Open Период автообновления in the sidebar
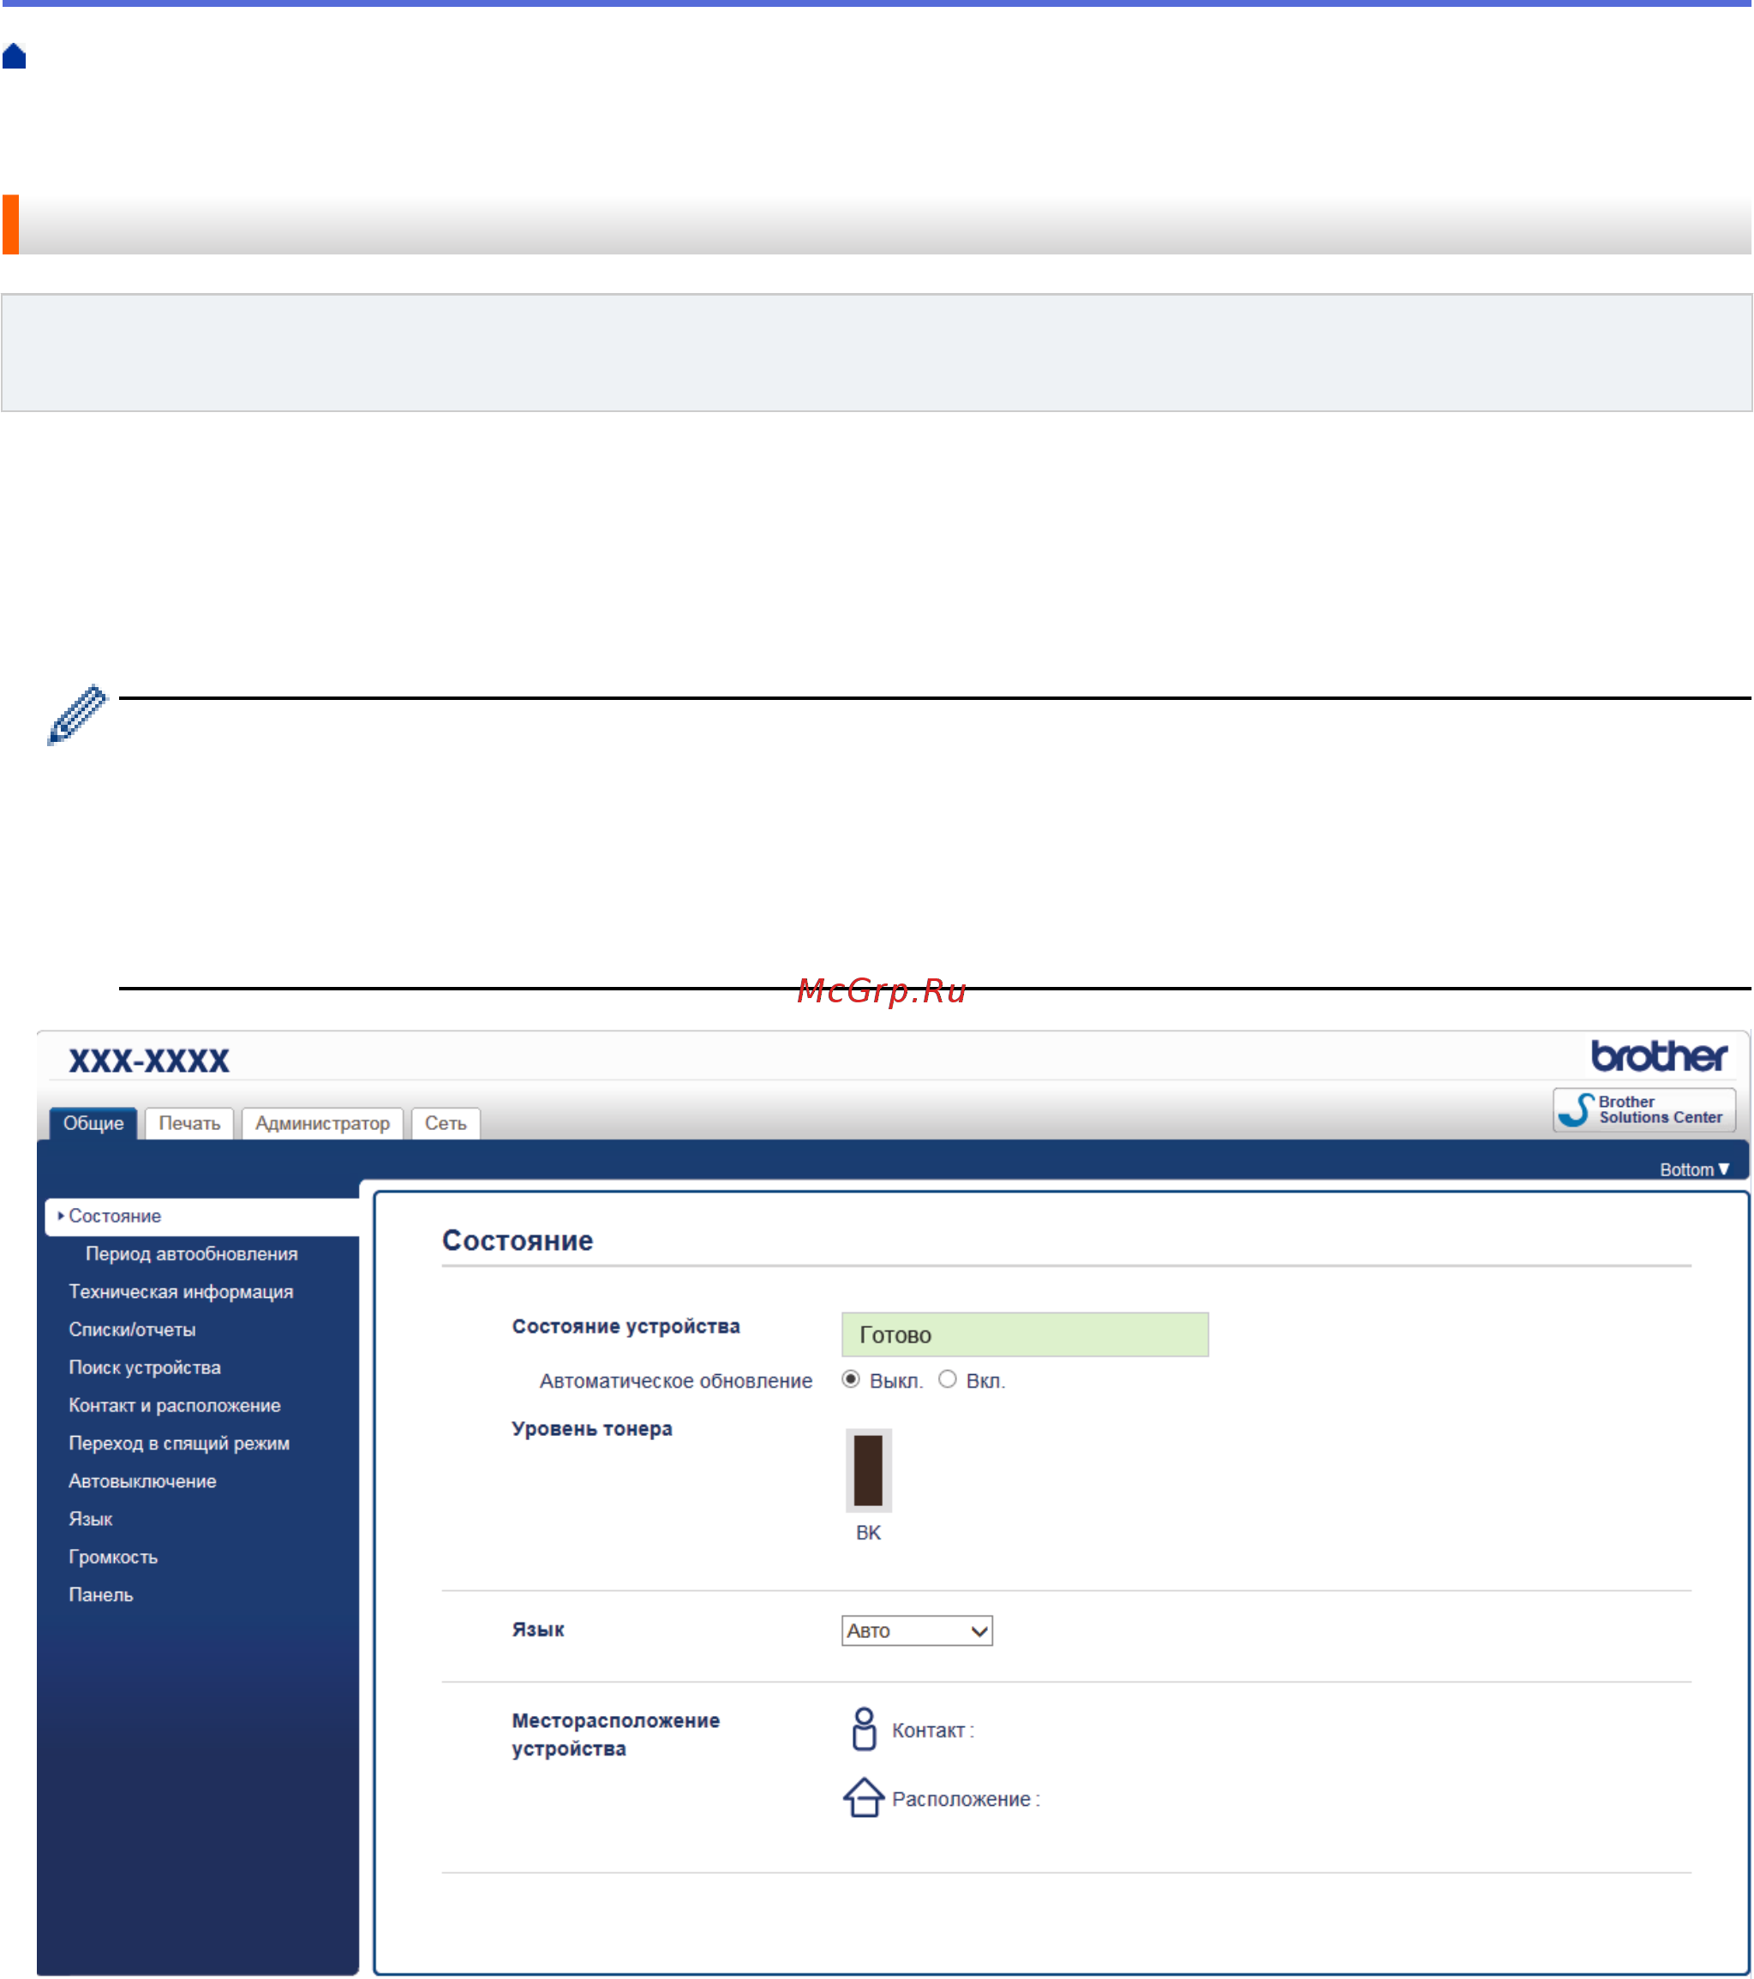Screen dimensions: 1754x1979 pos(192,1254)
